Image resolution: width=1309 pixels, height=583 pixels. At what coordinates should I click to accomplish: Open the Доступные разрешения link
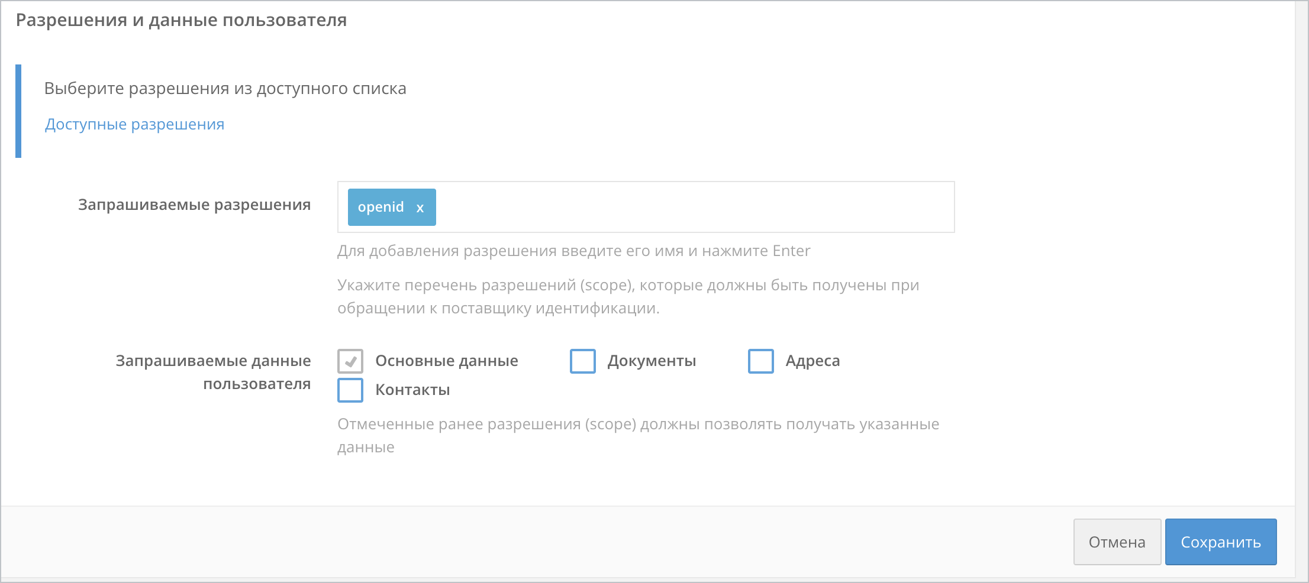(134, 124)
